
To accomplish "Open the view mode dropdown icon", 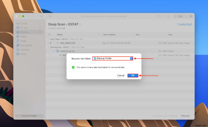I will tap(160, 16).
